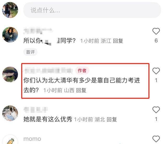
Task: Select the comment text 她就是有这么优秀
Action: pyautogui.click(x=48, y=119)
